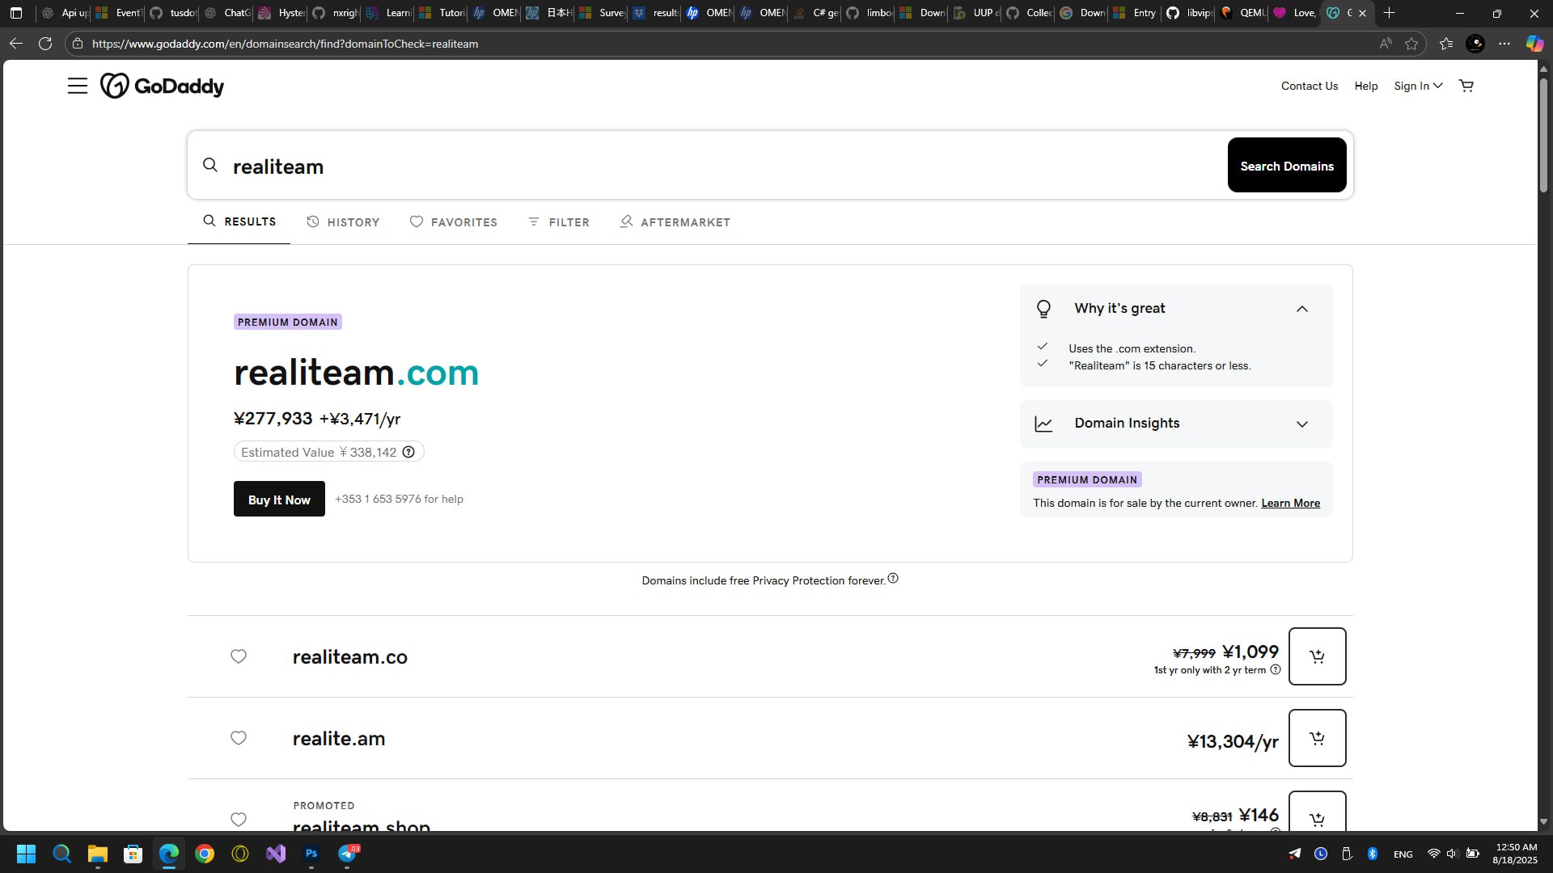
Task: Open the Learn More link
Action: pos(1290,503)
